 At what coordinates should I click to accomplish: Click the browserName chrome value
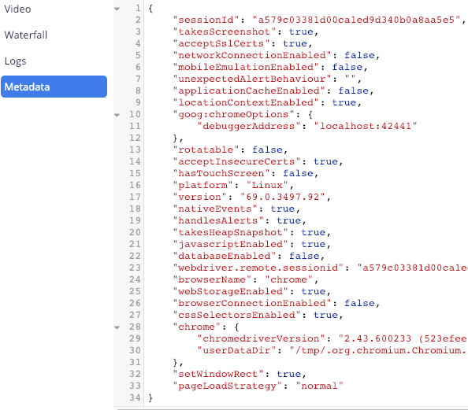click(288, 279)
